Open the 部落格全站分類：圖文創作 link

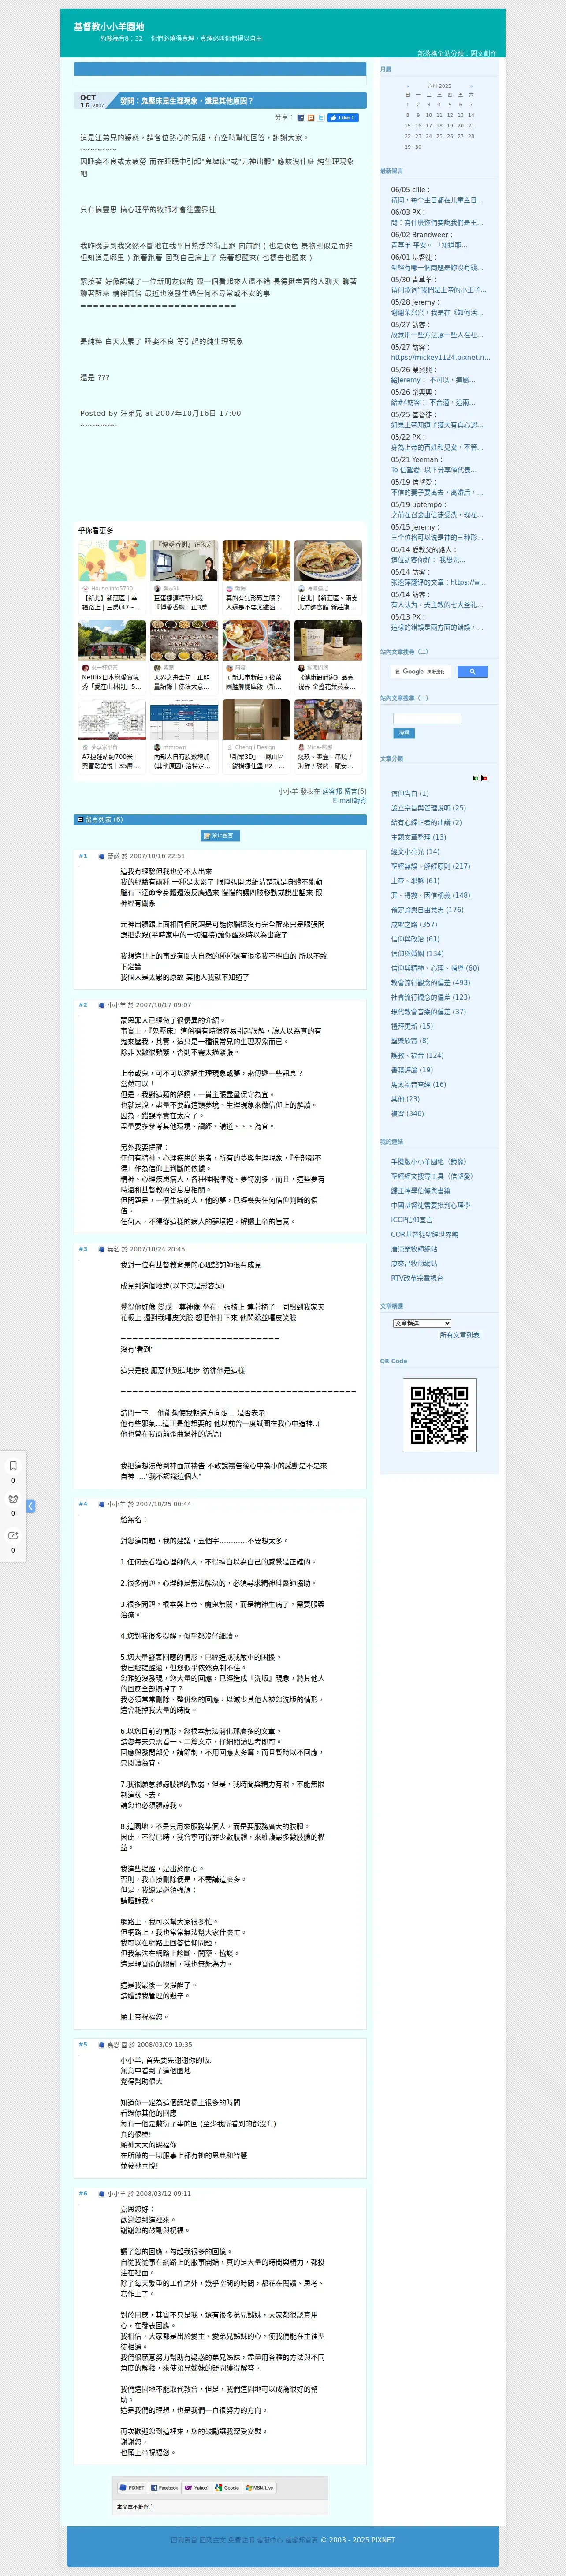(x=457, y=54)
